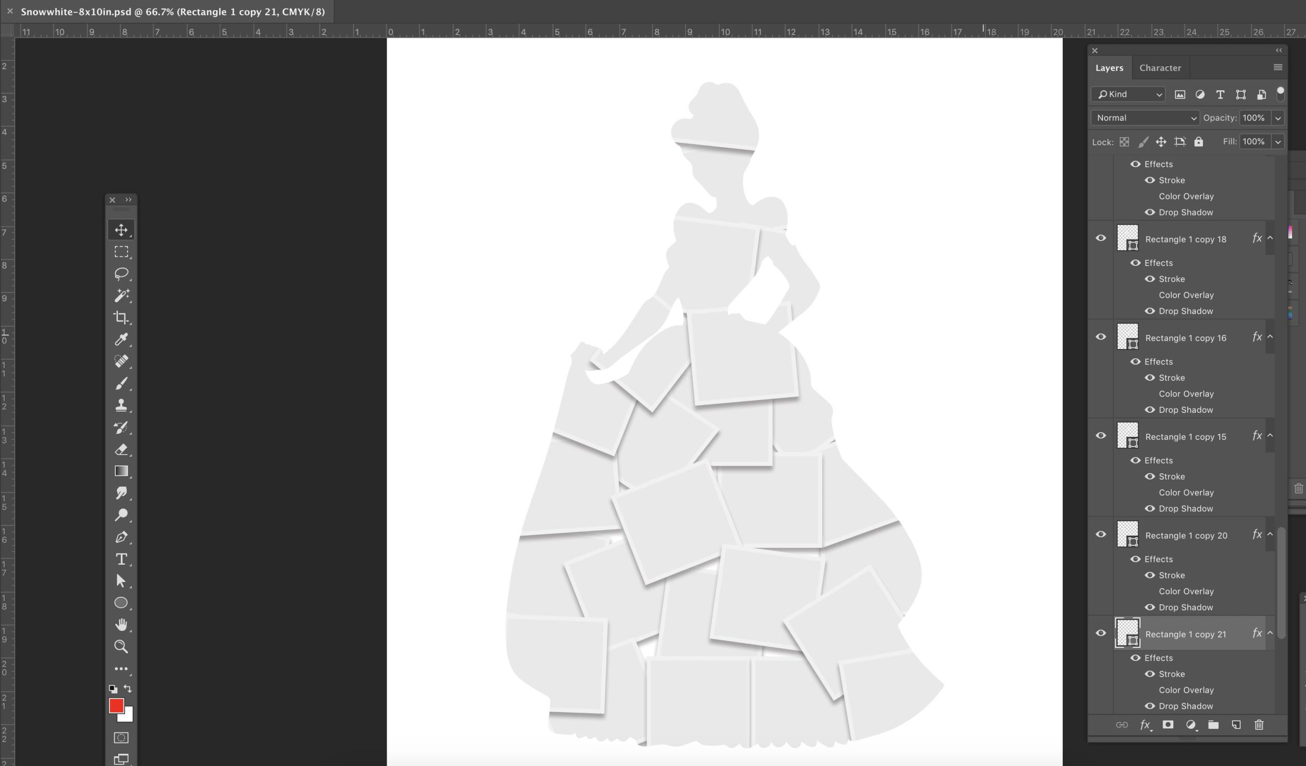Hide the Rectangle 1 copy 18 layer
The width and height of the screenshot is (1306, 766).
(1101, 238)
